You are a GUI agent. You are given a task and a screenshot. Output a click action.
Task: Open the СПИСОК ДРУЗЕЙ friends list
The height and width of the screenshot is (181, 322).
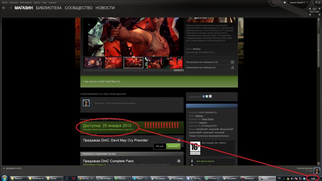coord(305,168)
